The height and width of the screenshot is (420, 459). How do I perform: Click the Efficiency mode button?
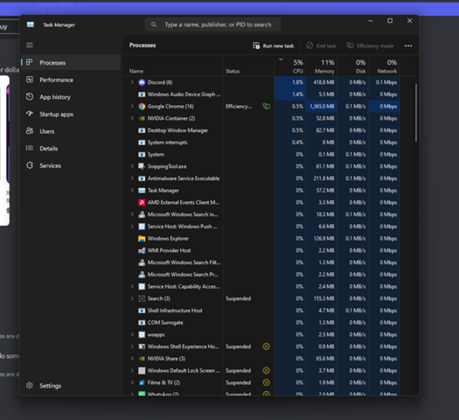tap(370, 45)
